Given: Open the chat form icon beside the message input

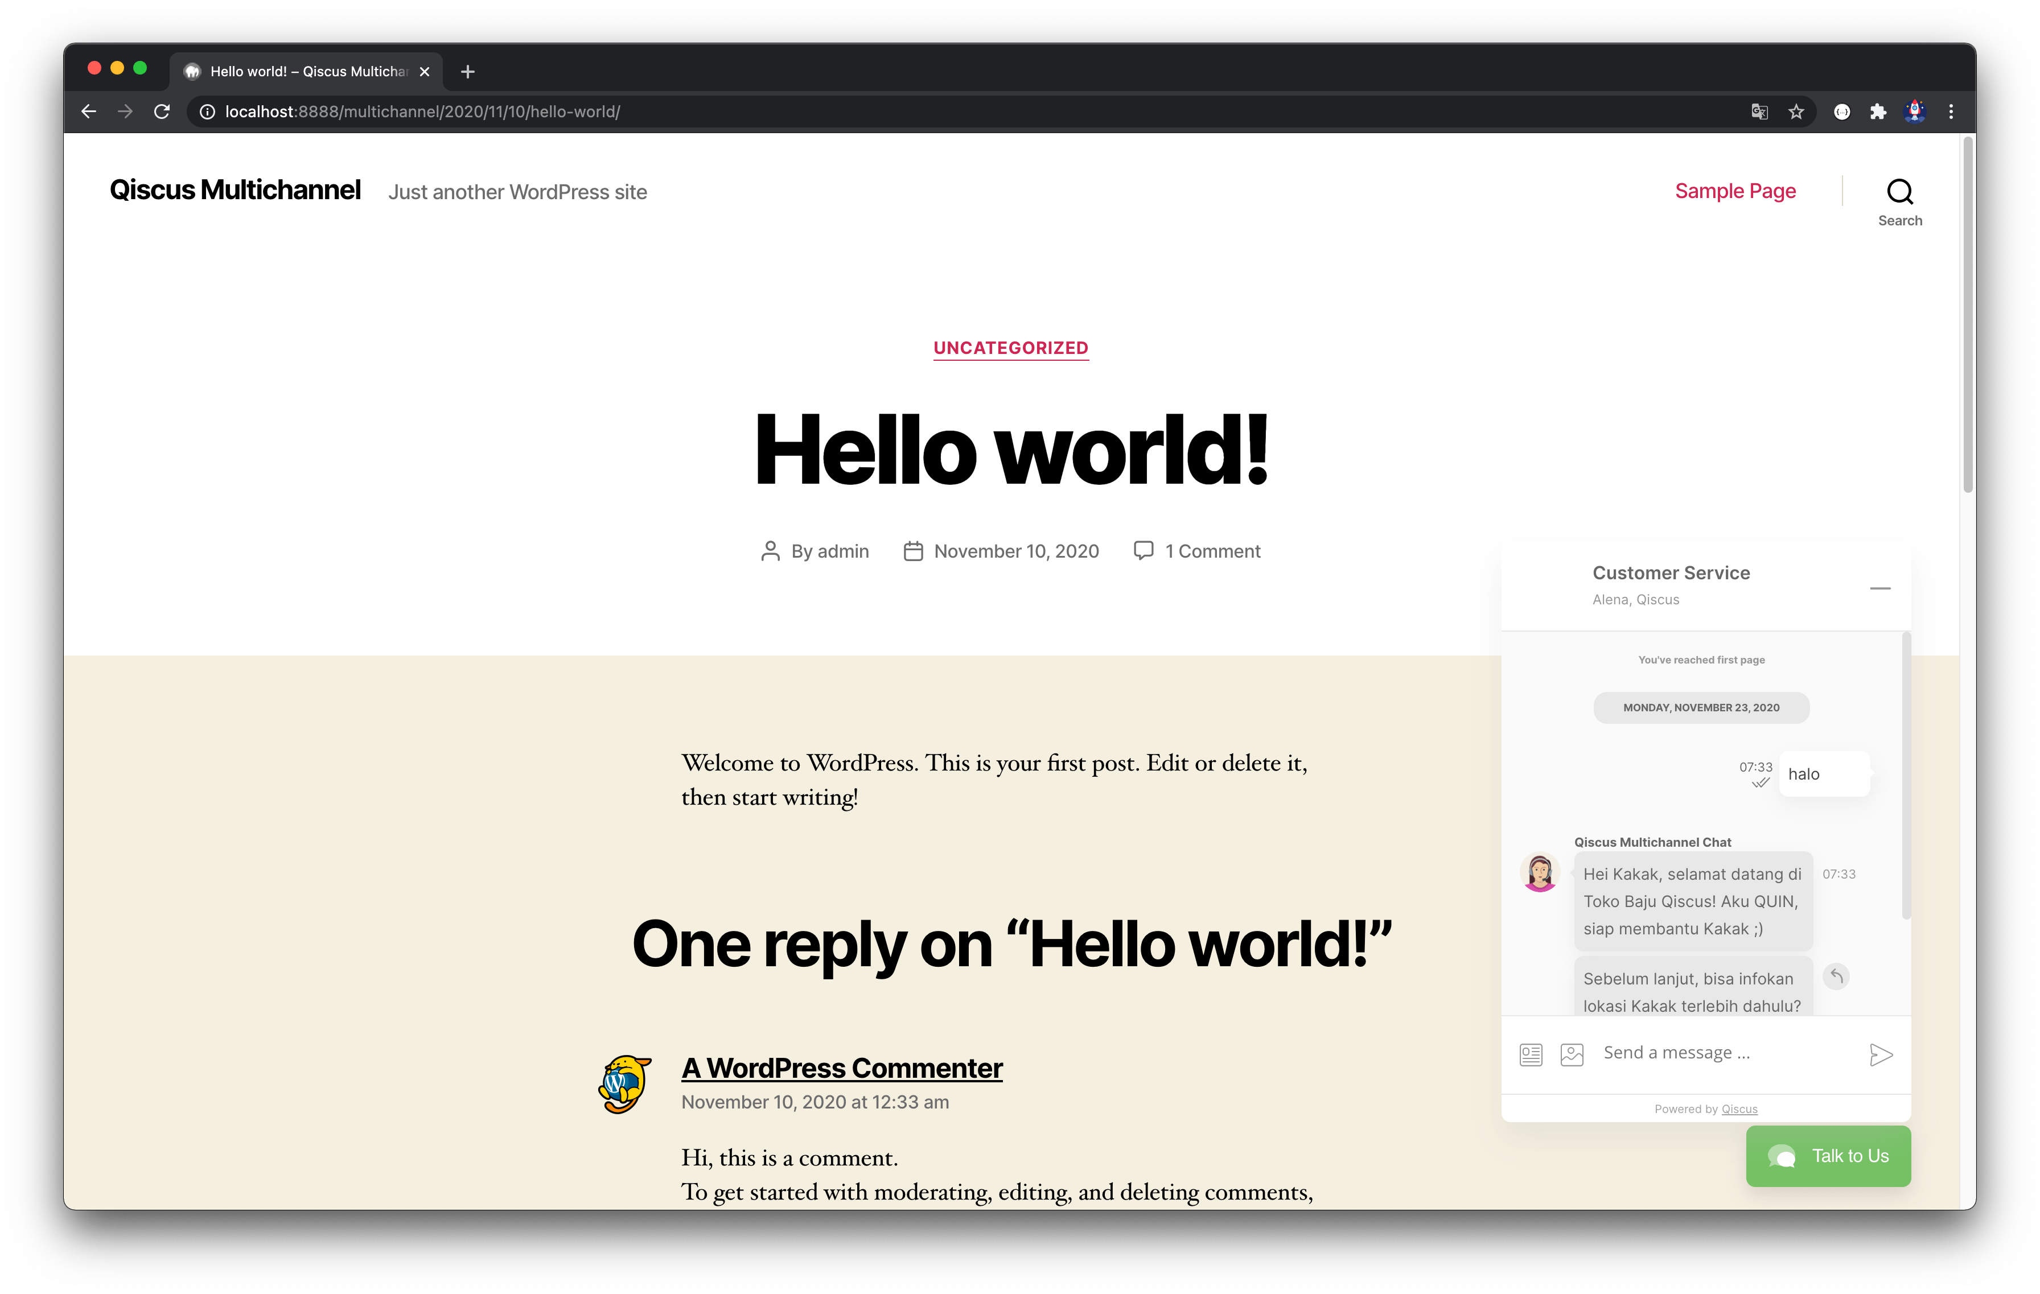Looking at the screenshot, I should [x=1531, y=1054].
